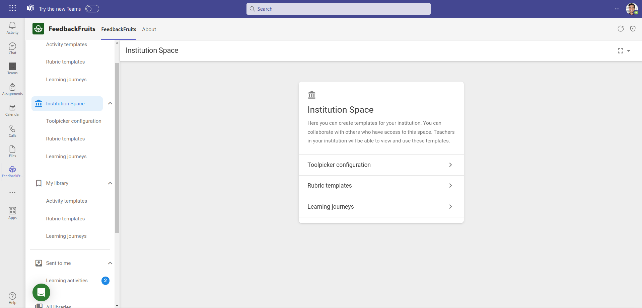Open the fullscreen options dropdown arrow
The height and width of the screenshot is (308, 642).
coord(629,51)
